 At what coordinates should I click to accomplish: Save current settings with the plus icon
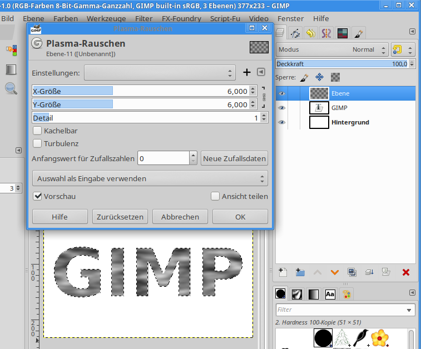pos(247,72)
